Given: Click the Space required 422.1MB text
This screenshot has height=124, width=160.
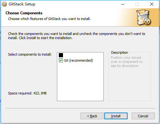Looking at the screenshot, I should click(x=27, y=93).
